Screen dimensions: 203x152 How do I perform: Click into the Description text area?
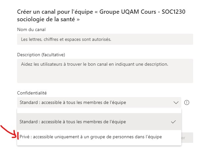tap(105, 71)
